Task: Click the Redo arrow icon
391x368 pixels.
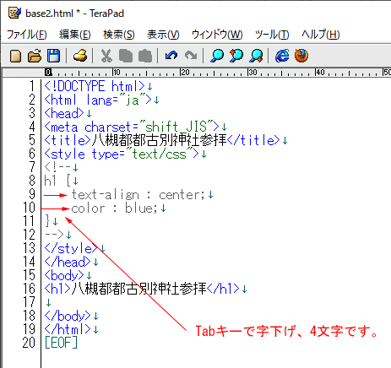Action: pos(191,56)
